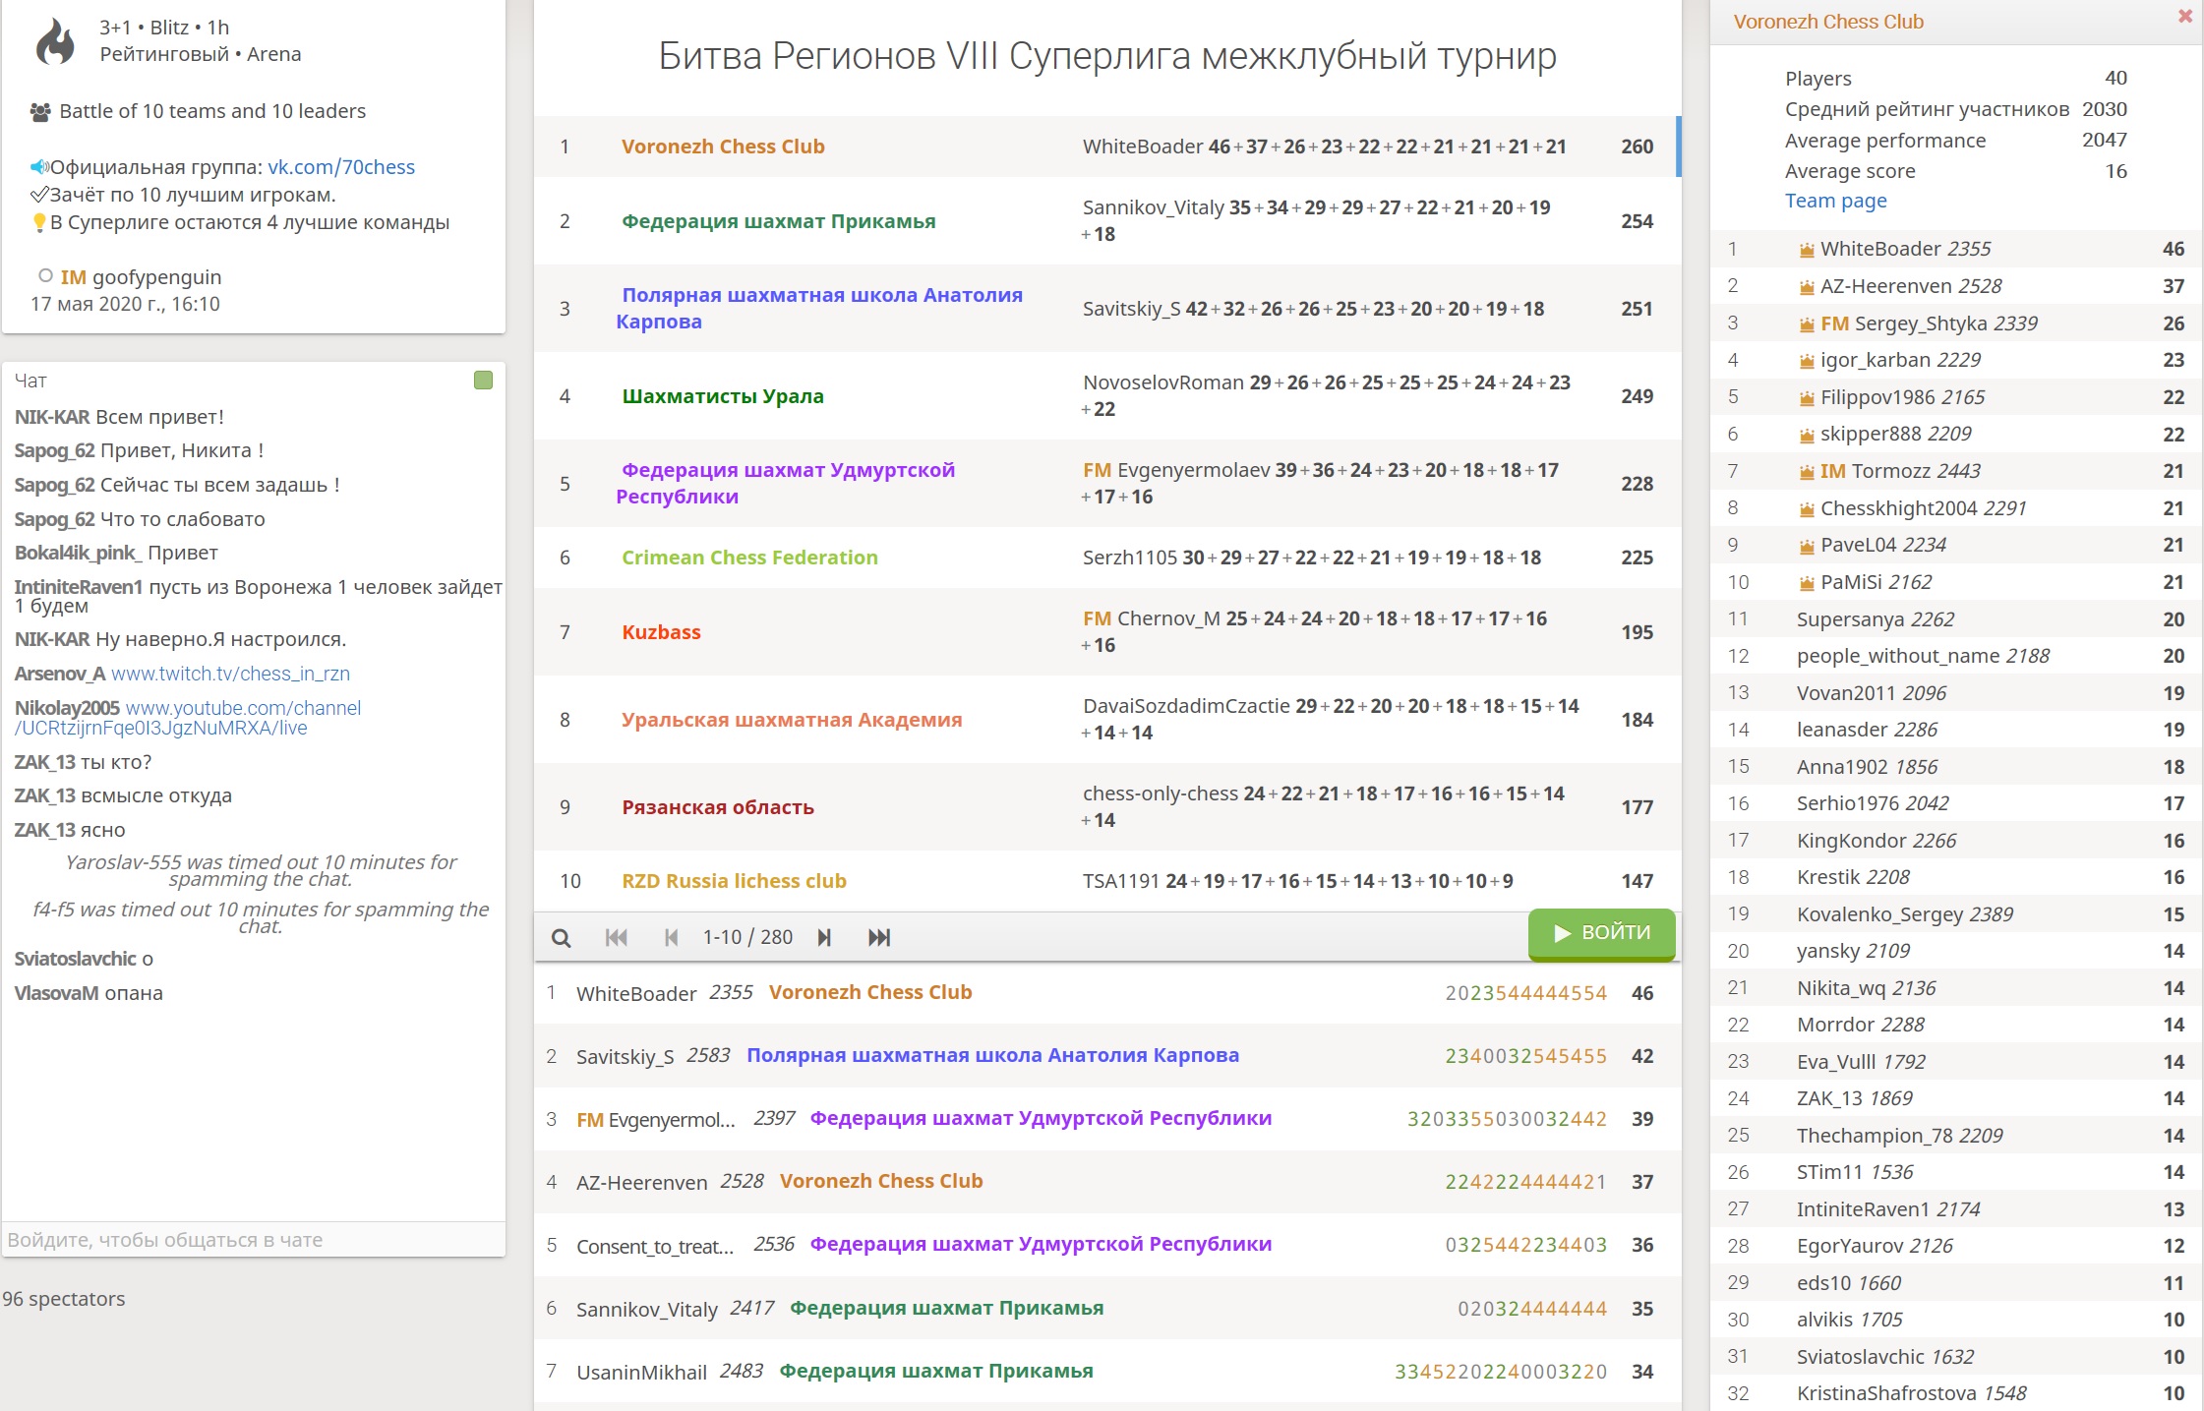
Task: Select Федерация шахмат Прикамья team in standings
Action: [1106, 221]
